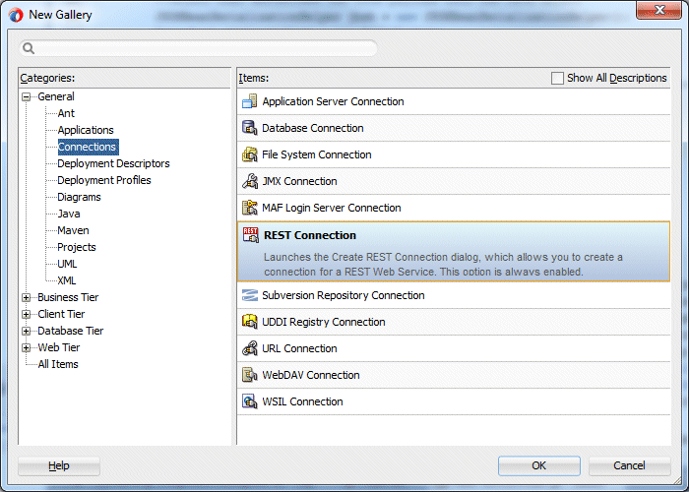Screen dimensions: 689x492
Task: Collapse the General category node
Action: pos(27,96)
